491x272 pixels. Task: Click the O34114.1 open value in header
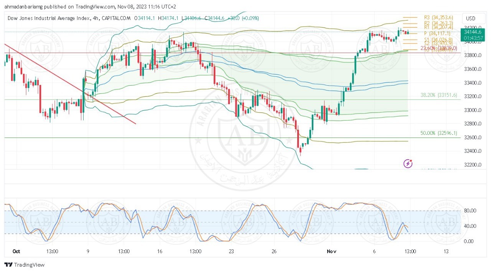pos(144,18)
